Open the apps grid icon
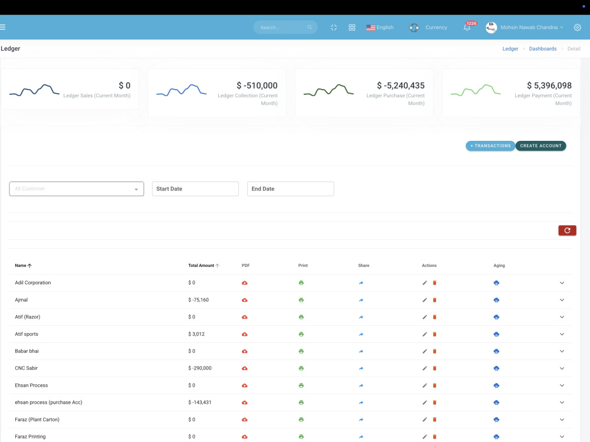Viewport: 590px width, 442px height. tap(352, 28)
